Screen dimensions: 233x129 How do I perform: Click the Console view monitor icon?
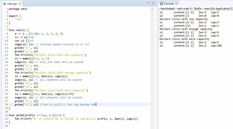pyautogui.click(x=162, y=3)
